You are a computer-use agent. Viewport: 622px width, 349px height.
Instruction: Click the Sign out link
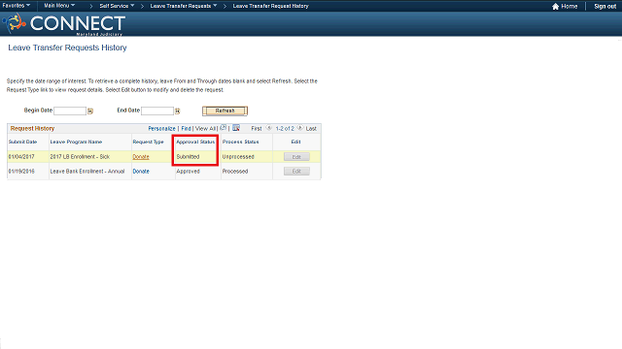[x=605, y=7]
